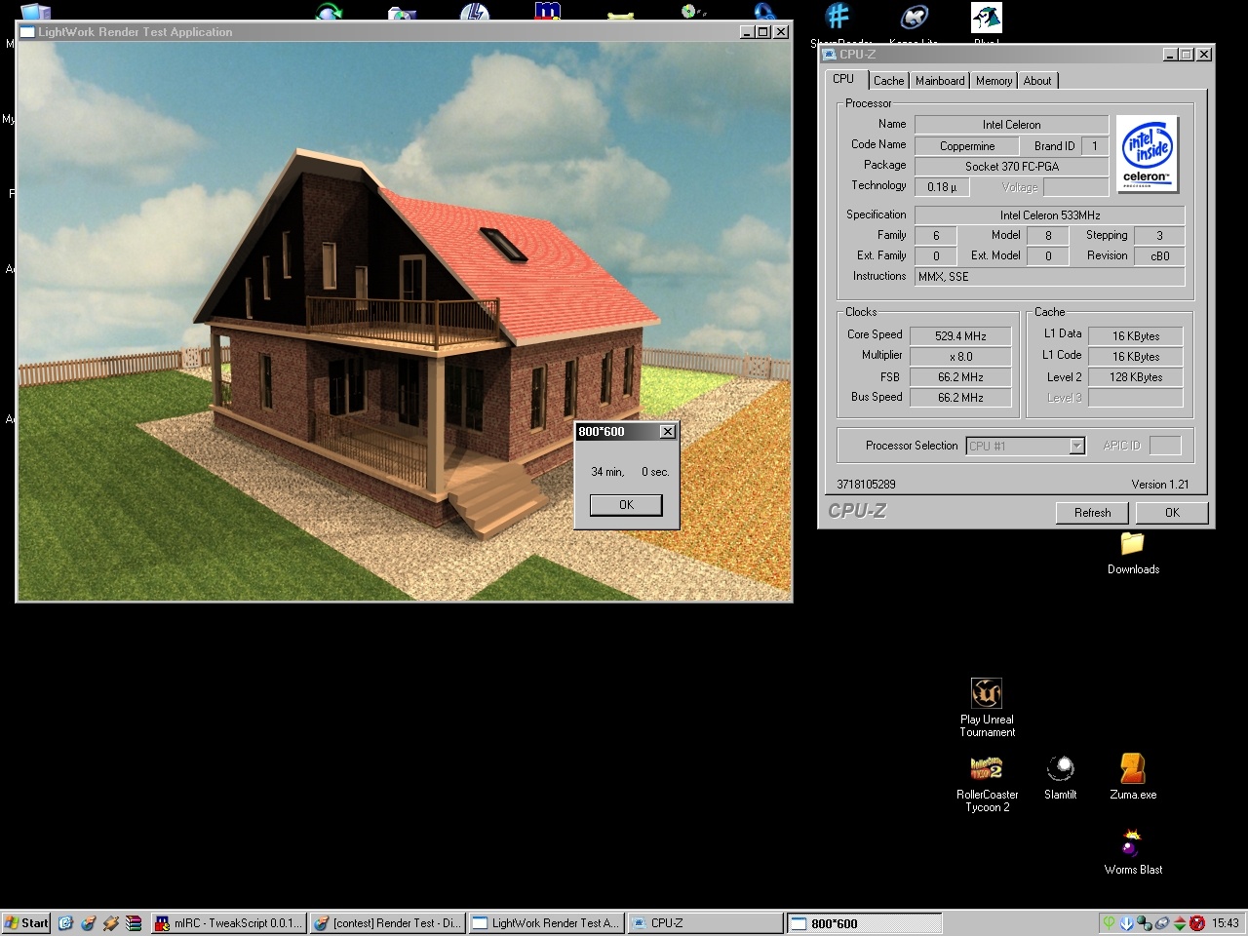This screenshot has width=1248, height=936.
Task: Click the Revision value 'cB0'
Action: (x=1159, y=256)
